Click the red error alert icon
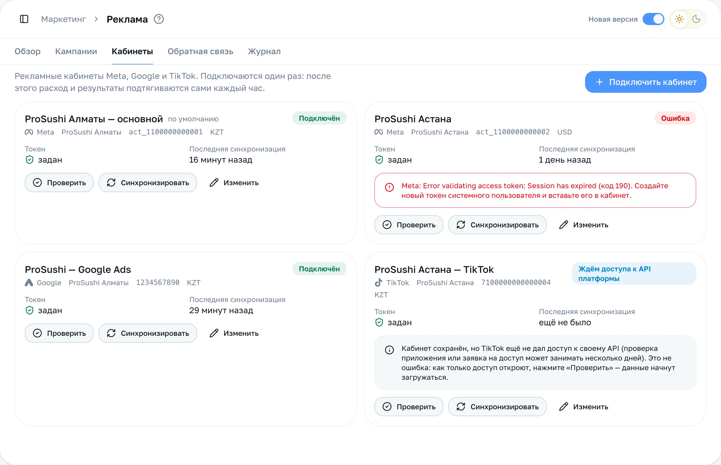The width and height of the screenshot is (721, 465). pyautogui.click(x=389, y=188)
